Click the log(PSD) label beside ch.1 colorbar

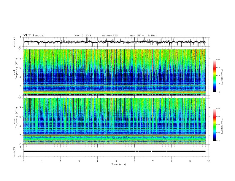click(x=222, y=77)
